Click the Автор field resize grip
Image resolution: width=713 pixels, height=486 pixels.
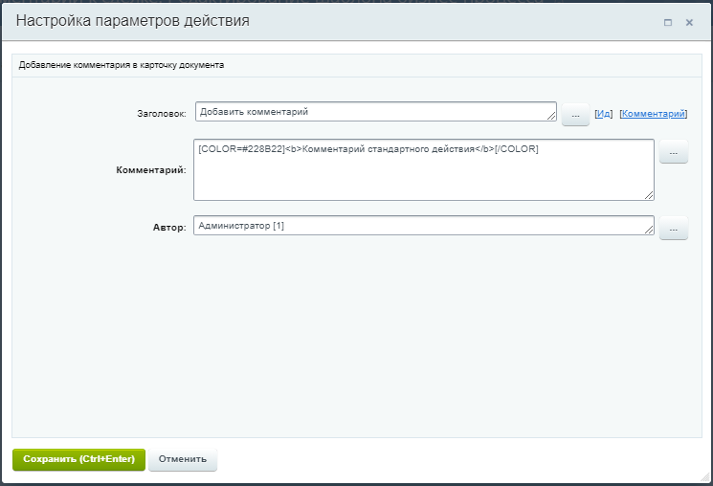click(649, 230)
